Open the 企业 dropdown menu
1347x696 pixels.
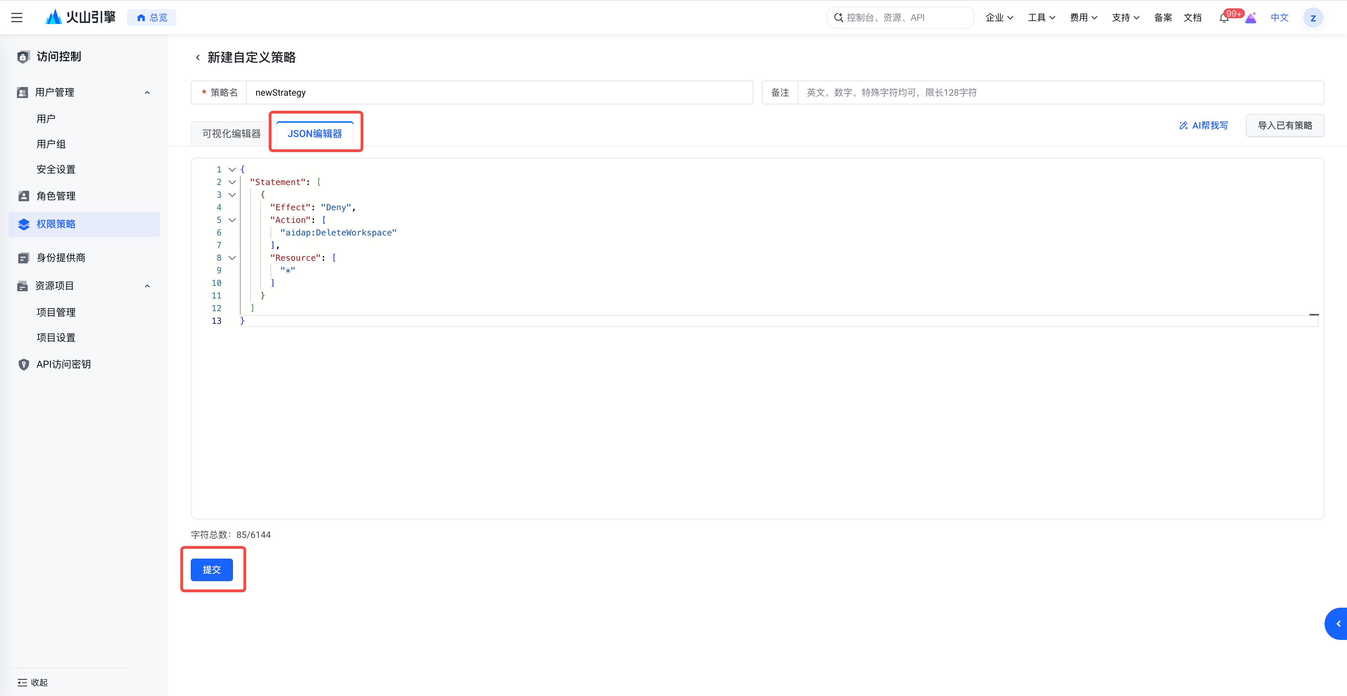point(999,18)
